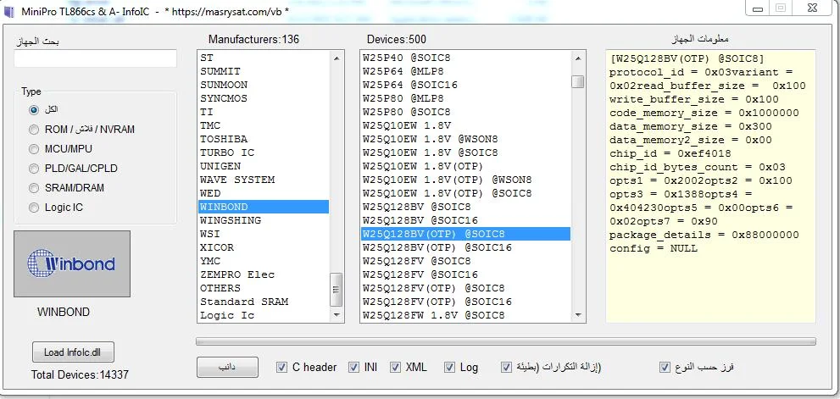This screenshot has width=840, height=399.
Task: Select manufacturer WINBOND
Action: point(264,207)
